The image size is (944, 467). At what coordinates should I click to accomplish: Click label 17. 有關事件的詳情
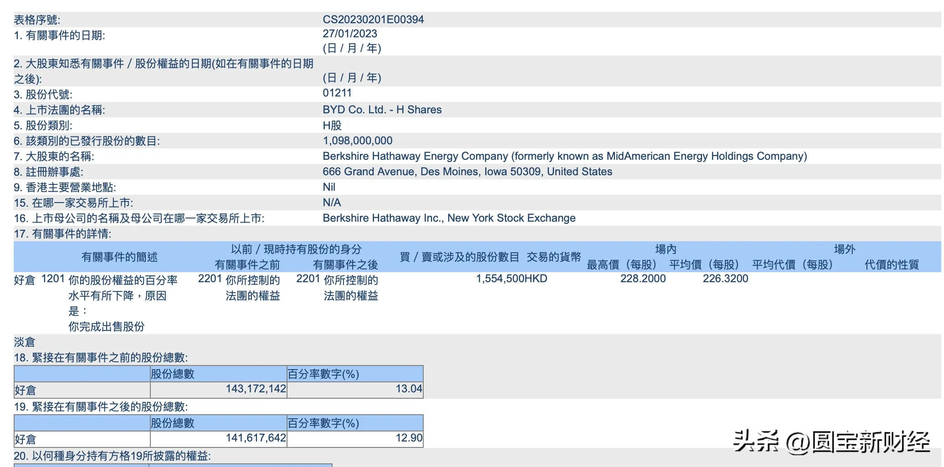click(x=62, y=233)
